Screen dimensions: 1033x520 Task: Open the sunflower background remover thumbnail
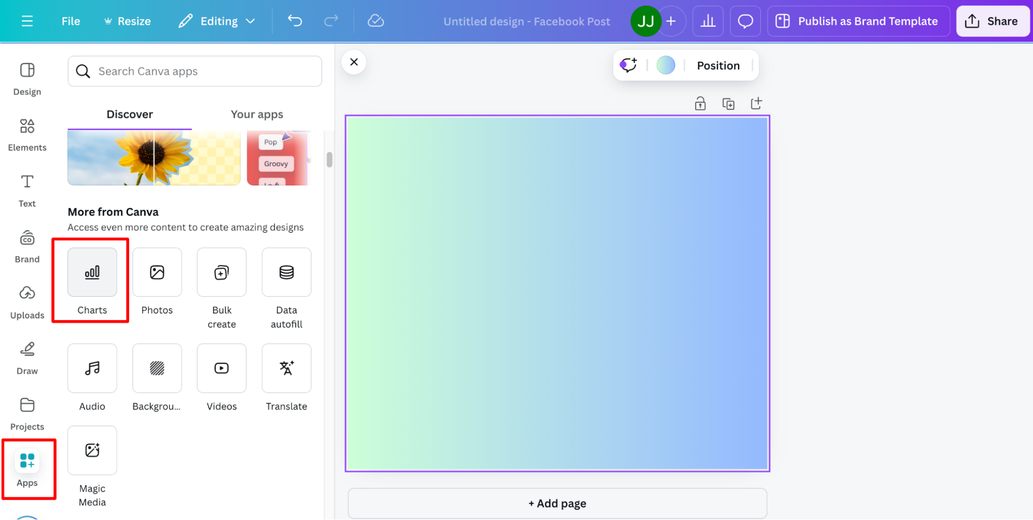pyautogui.click(x=154, y=157)
